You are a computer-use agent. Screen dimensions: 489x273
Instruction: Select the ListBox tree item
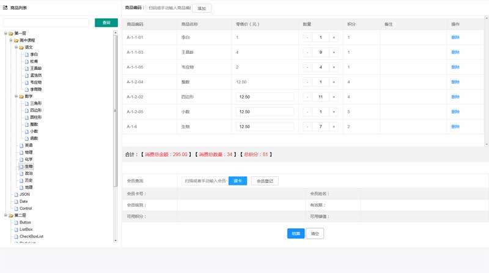[26, 230]
